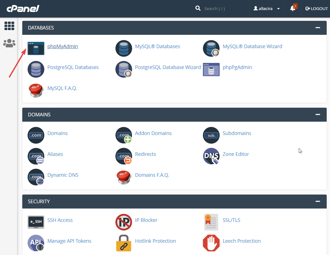Open the phpPgAdmin link
This screenshot has height=255, width=330.
tap(237, 67)
